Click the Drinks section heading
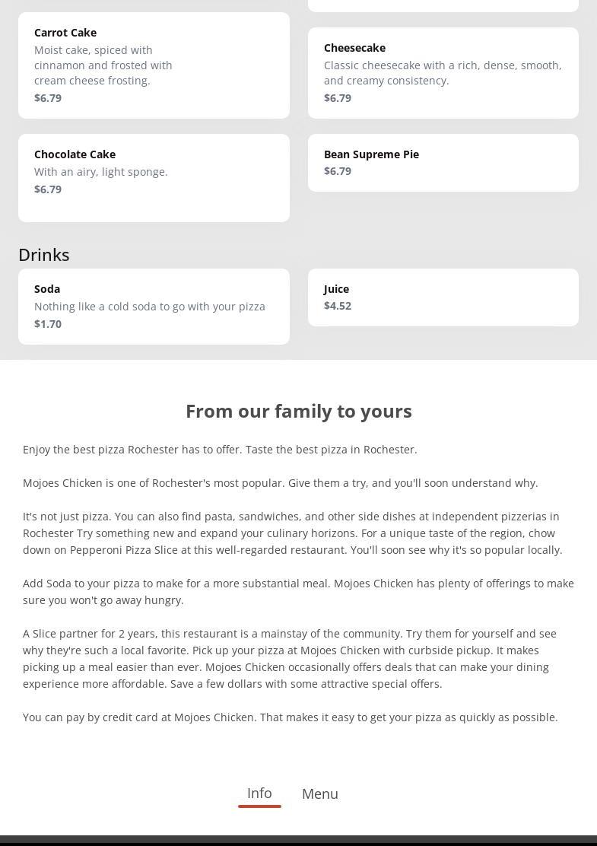The height and width of the screenshot is (846, 597). tap(44, 255)
